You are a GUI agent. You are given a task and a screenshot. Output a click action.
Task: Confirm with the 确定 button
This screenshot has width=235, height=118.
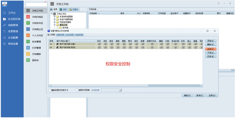187,96
